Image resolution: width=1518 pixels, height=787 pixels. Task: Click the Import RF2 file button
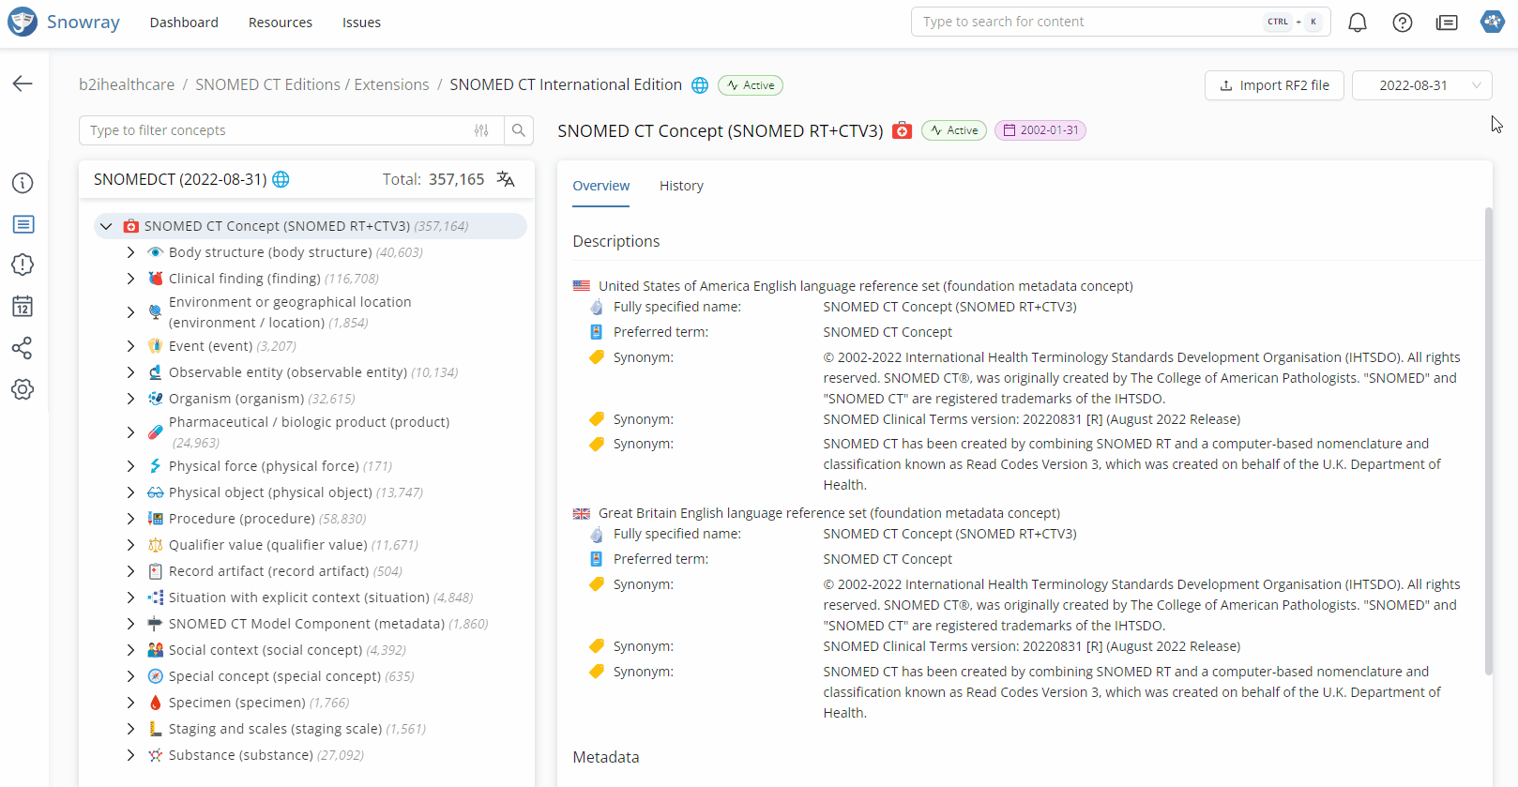[x=1274, y=85]
